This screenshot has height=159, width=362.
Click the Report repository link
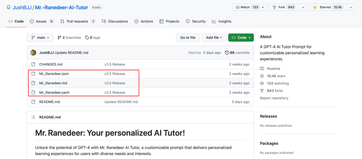click(x=274, y=98)
